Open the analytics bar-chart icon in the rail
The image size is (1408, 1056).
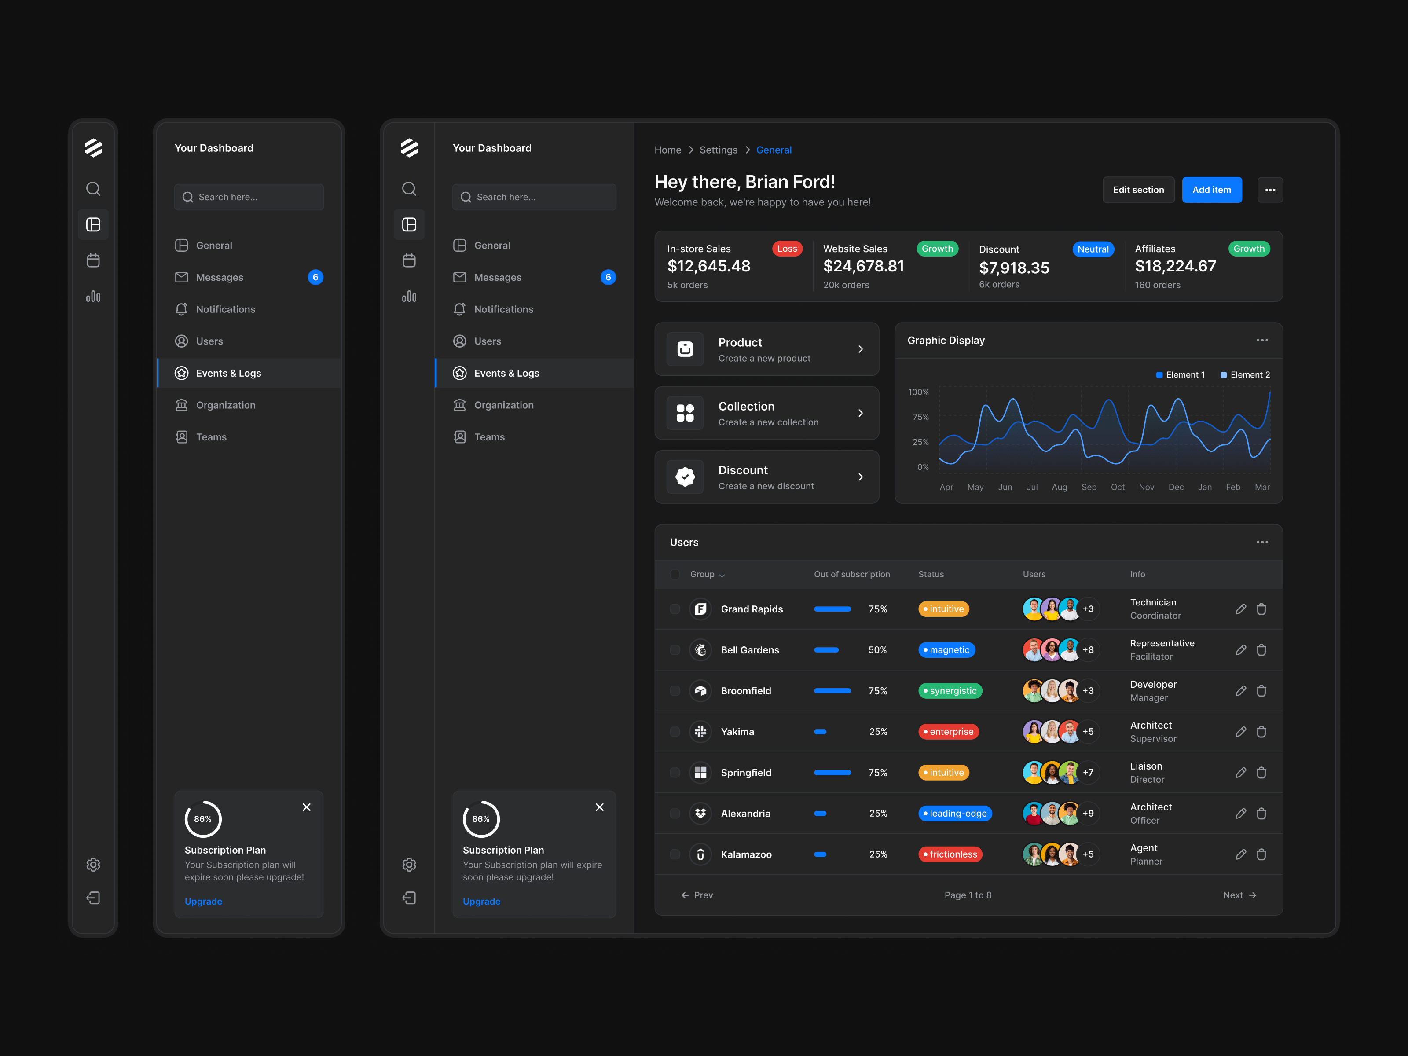94,296
